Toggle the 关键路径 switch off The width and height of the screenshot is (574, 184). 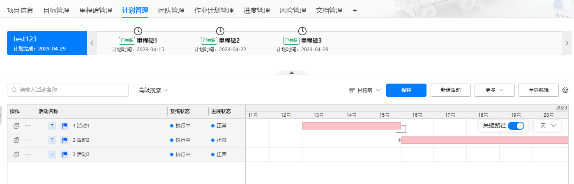point(516,126)
